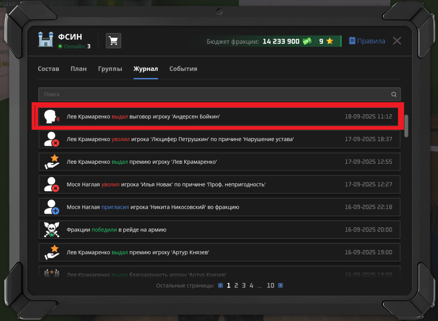Click the FSIN faction building icon
438x321 pixels.
click(46, 39)
